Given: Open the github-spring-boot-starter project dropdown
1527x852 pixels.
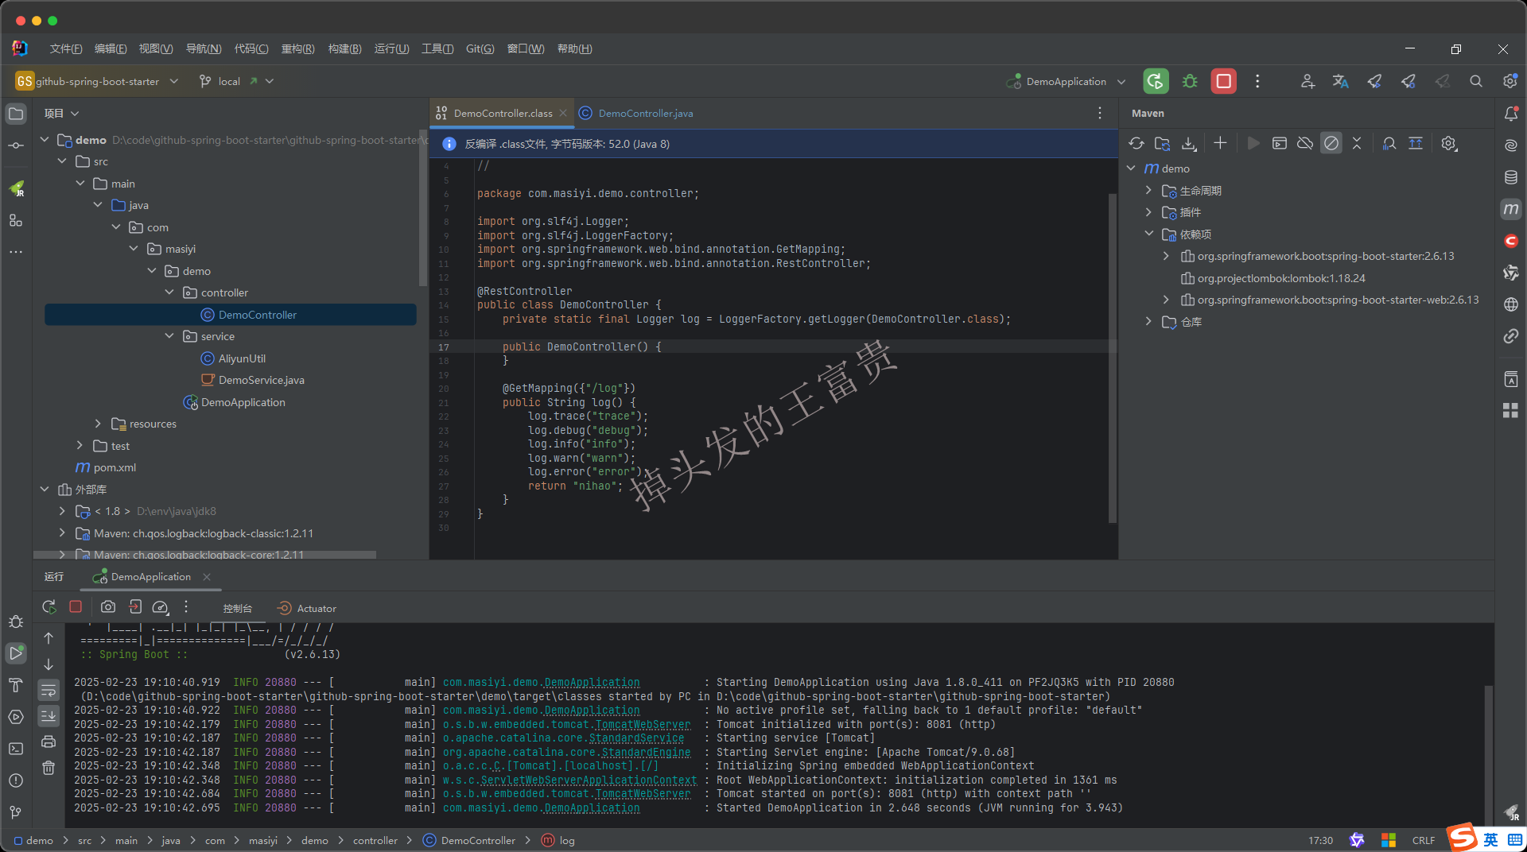Looking at the screenshot, I should pyautogui.click(x=97, y=81).
